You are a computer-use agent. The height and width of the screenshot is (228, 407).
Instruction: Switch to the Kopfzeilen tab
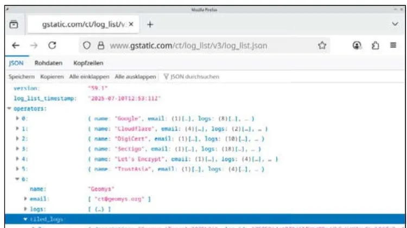(88, 63)
